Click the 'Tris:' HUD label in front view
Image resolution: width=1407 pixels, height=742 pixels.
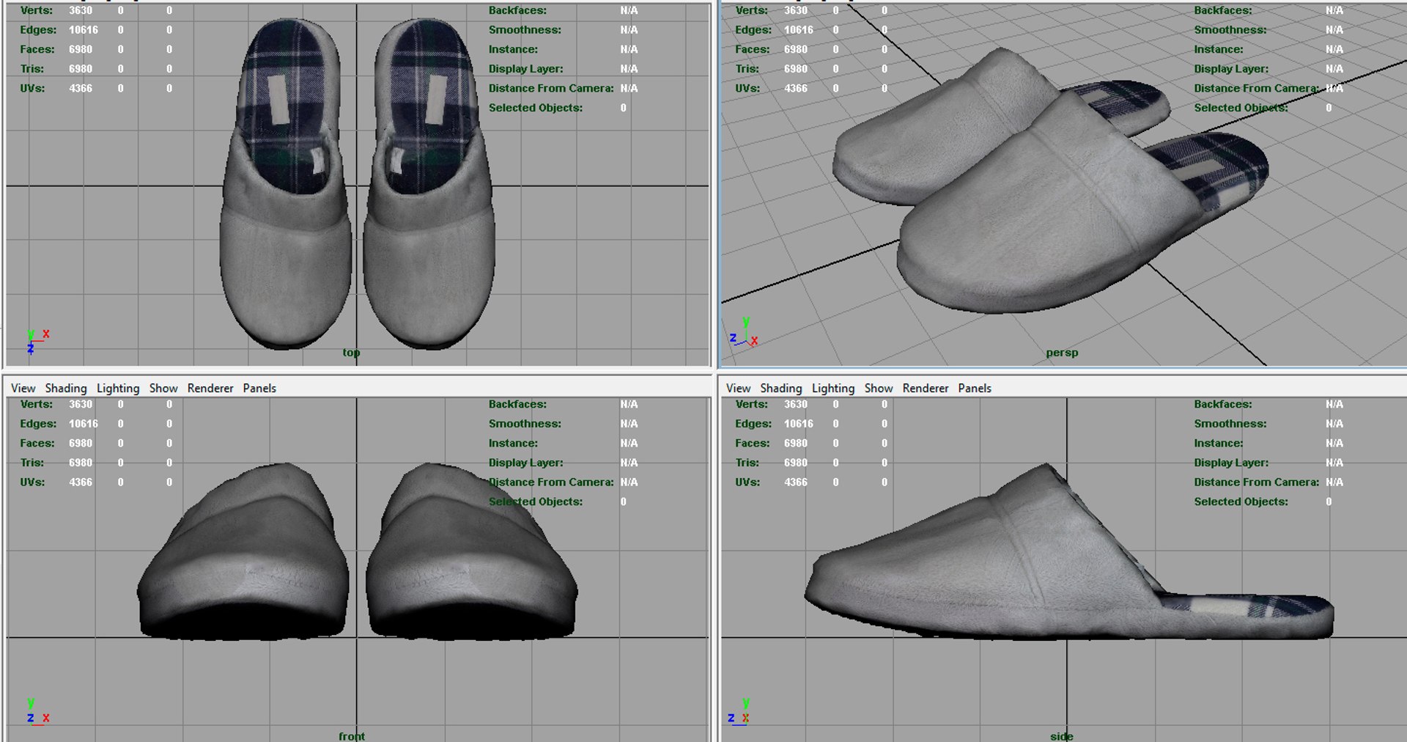tap(32, 463)
